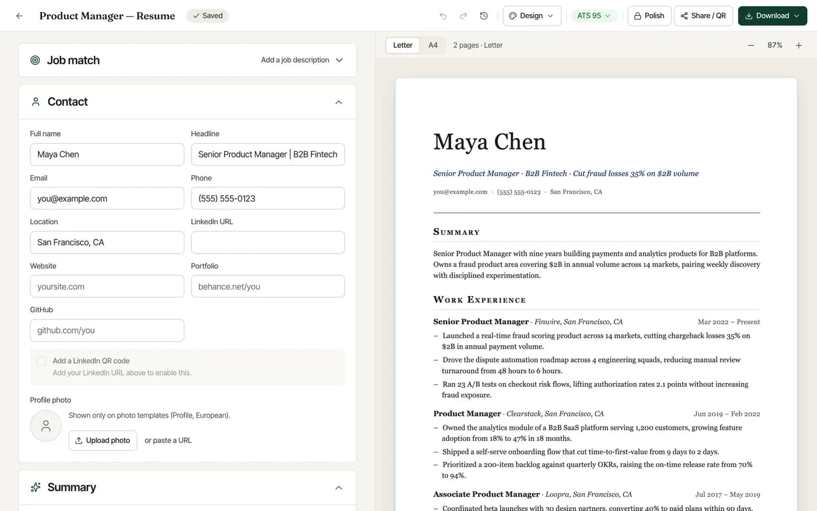This screenshot has width=817, height=511.
Task: Open the Download dropdown menu
Action: (x=772, y=16)
